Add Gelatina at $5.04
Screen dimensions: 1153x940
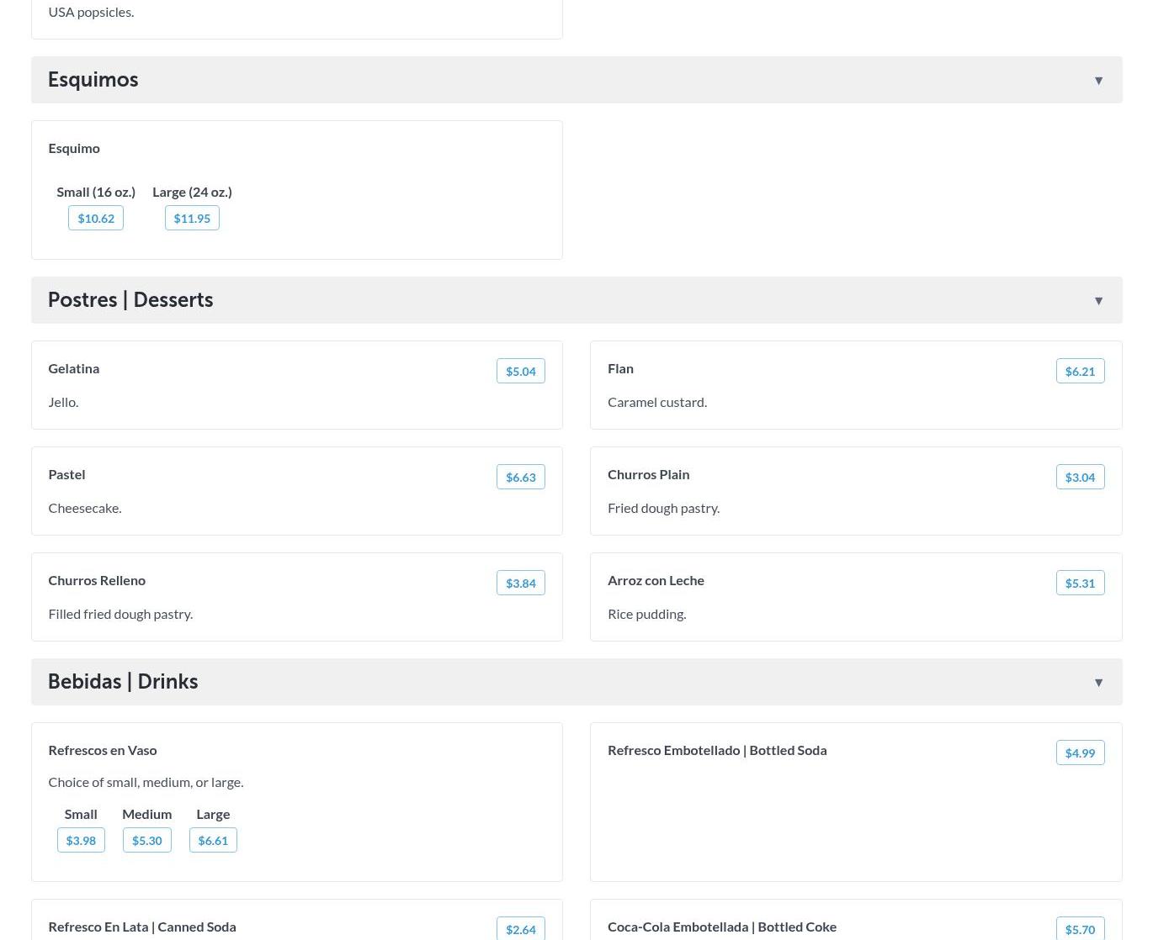coord(520,372)
